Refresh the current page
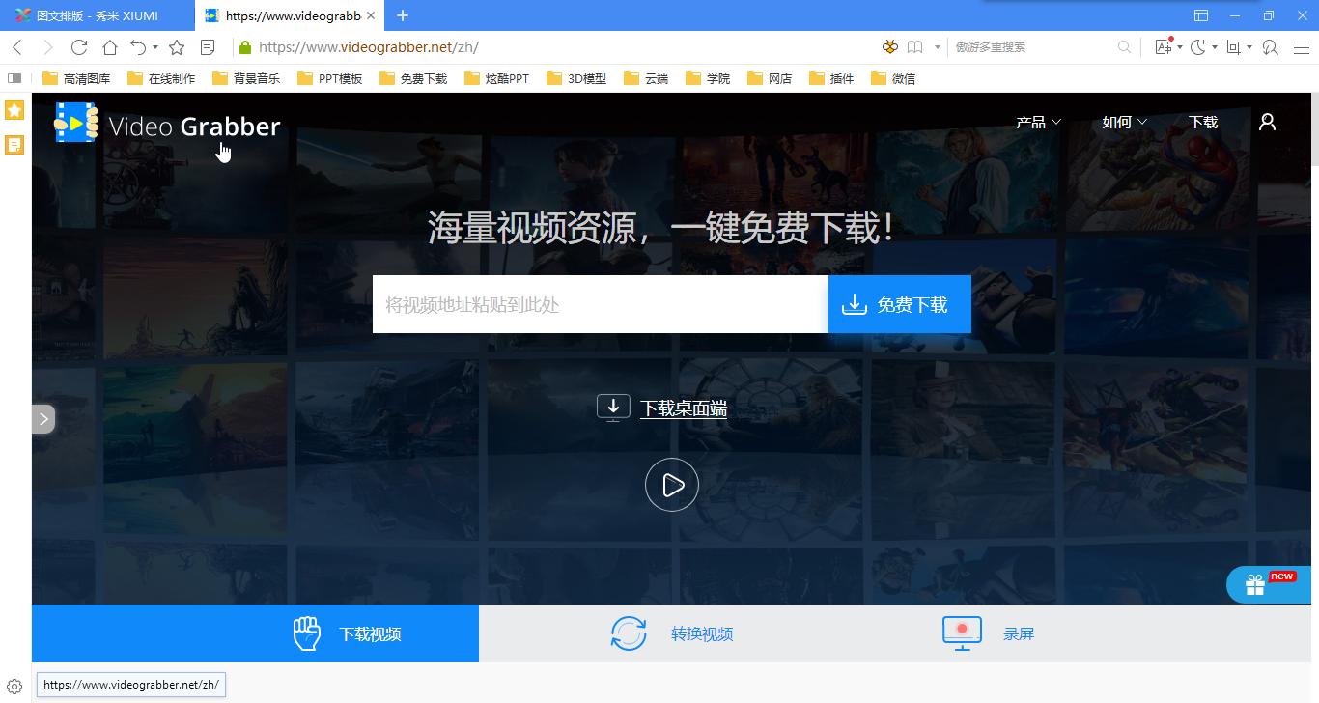1319x703 pixels. point(79,47)
